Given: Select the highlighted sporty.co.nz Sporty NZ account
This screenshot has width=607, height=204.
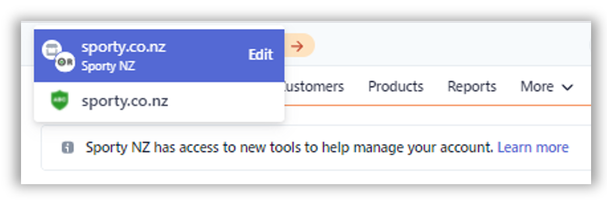Looking at the screenshot, I should coord(159,56).
